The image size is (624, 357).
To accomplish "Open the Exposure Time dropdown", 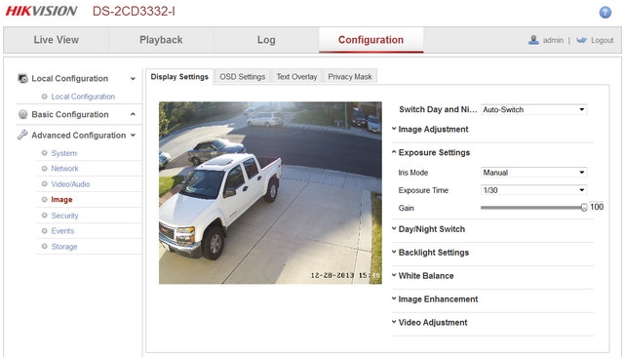I will 533,190.
